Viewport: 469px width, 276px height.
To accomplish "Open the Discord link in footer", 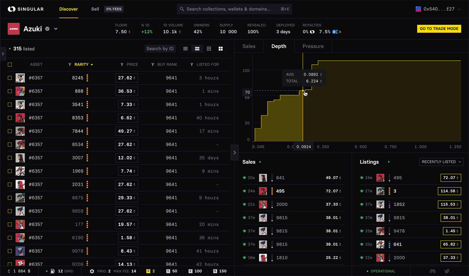I will [433, 271].
